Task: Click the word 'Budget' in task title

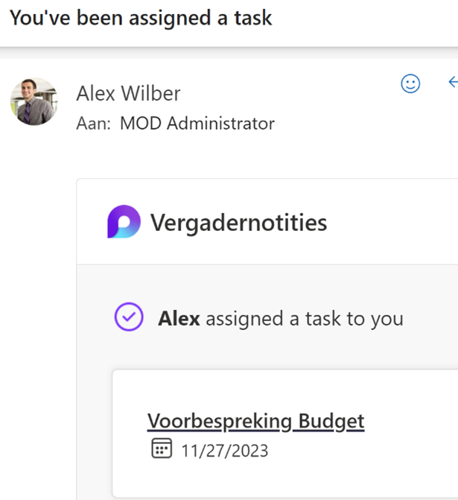Action: pyautogui.click(x=331, y=422)
